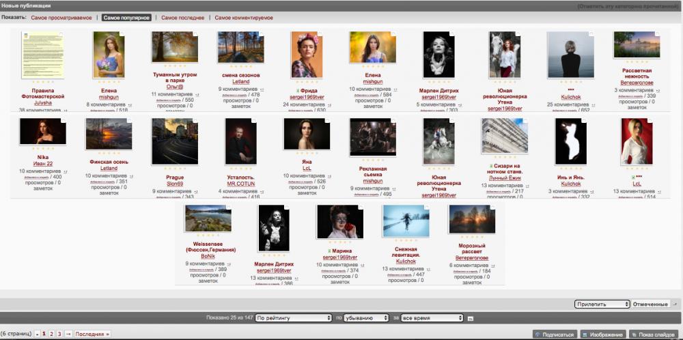
Task: Open the Снежная левитация photo thumbnail
Action: (406, 221)
